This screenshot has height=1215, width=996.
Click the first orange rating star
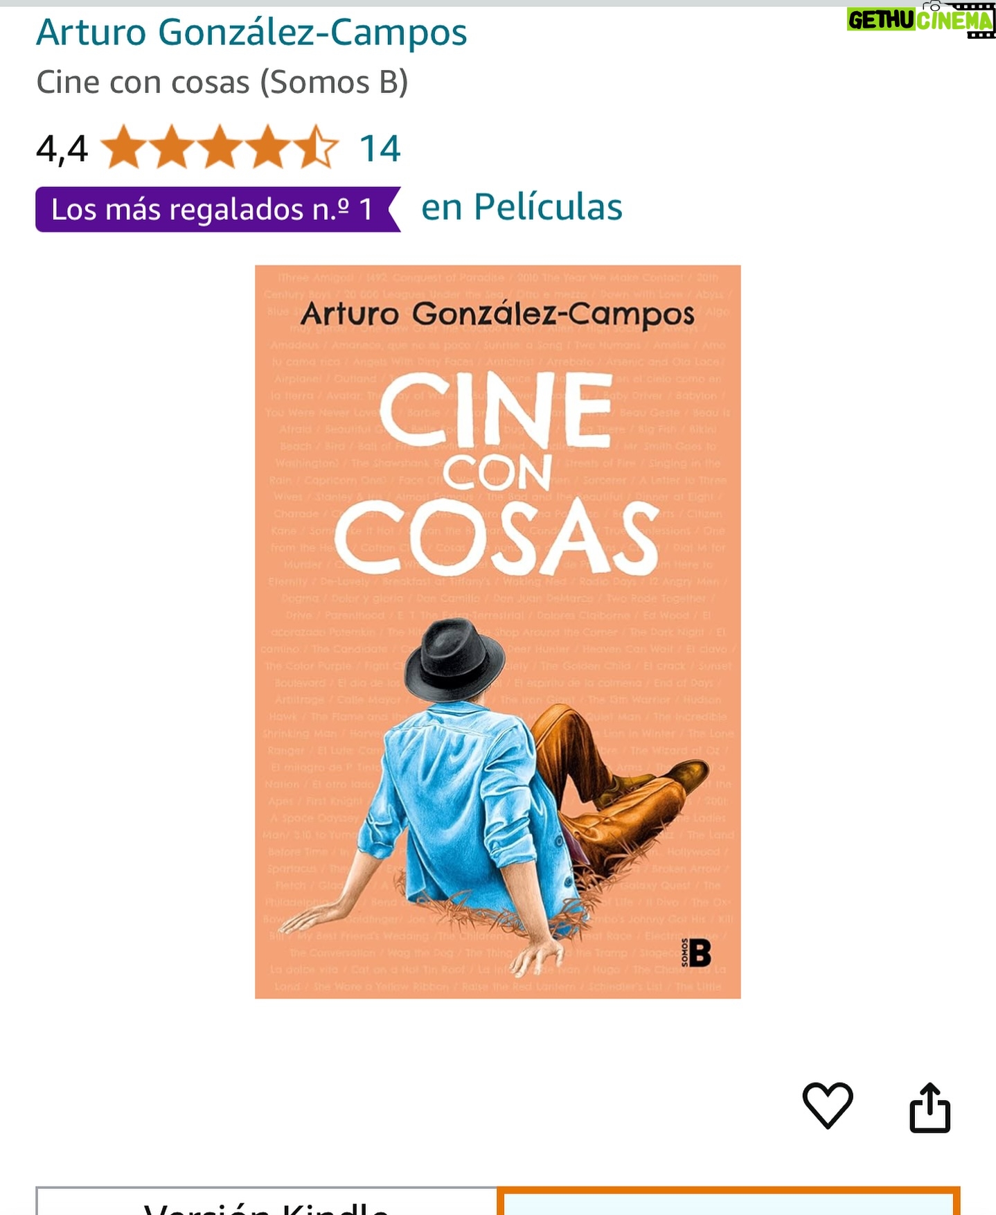[125, 148]
